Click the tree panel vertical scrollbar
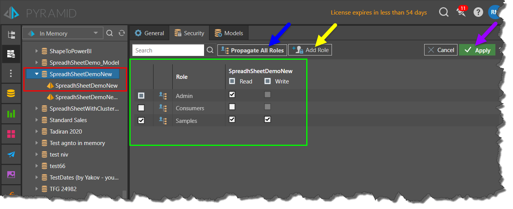This screenshot has width=513, height=209. tap(124, 195)
